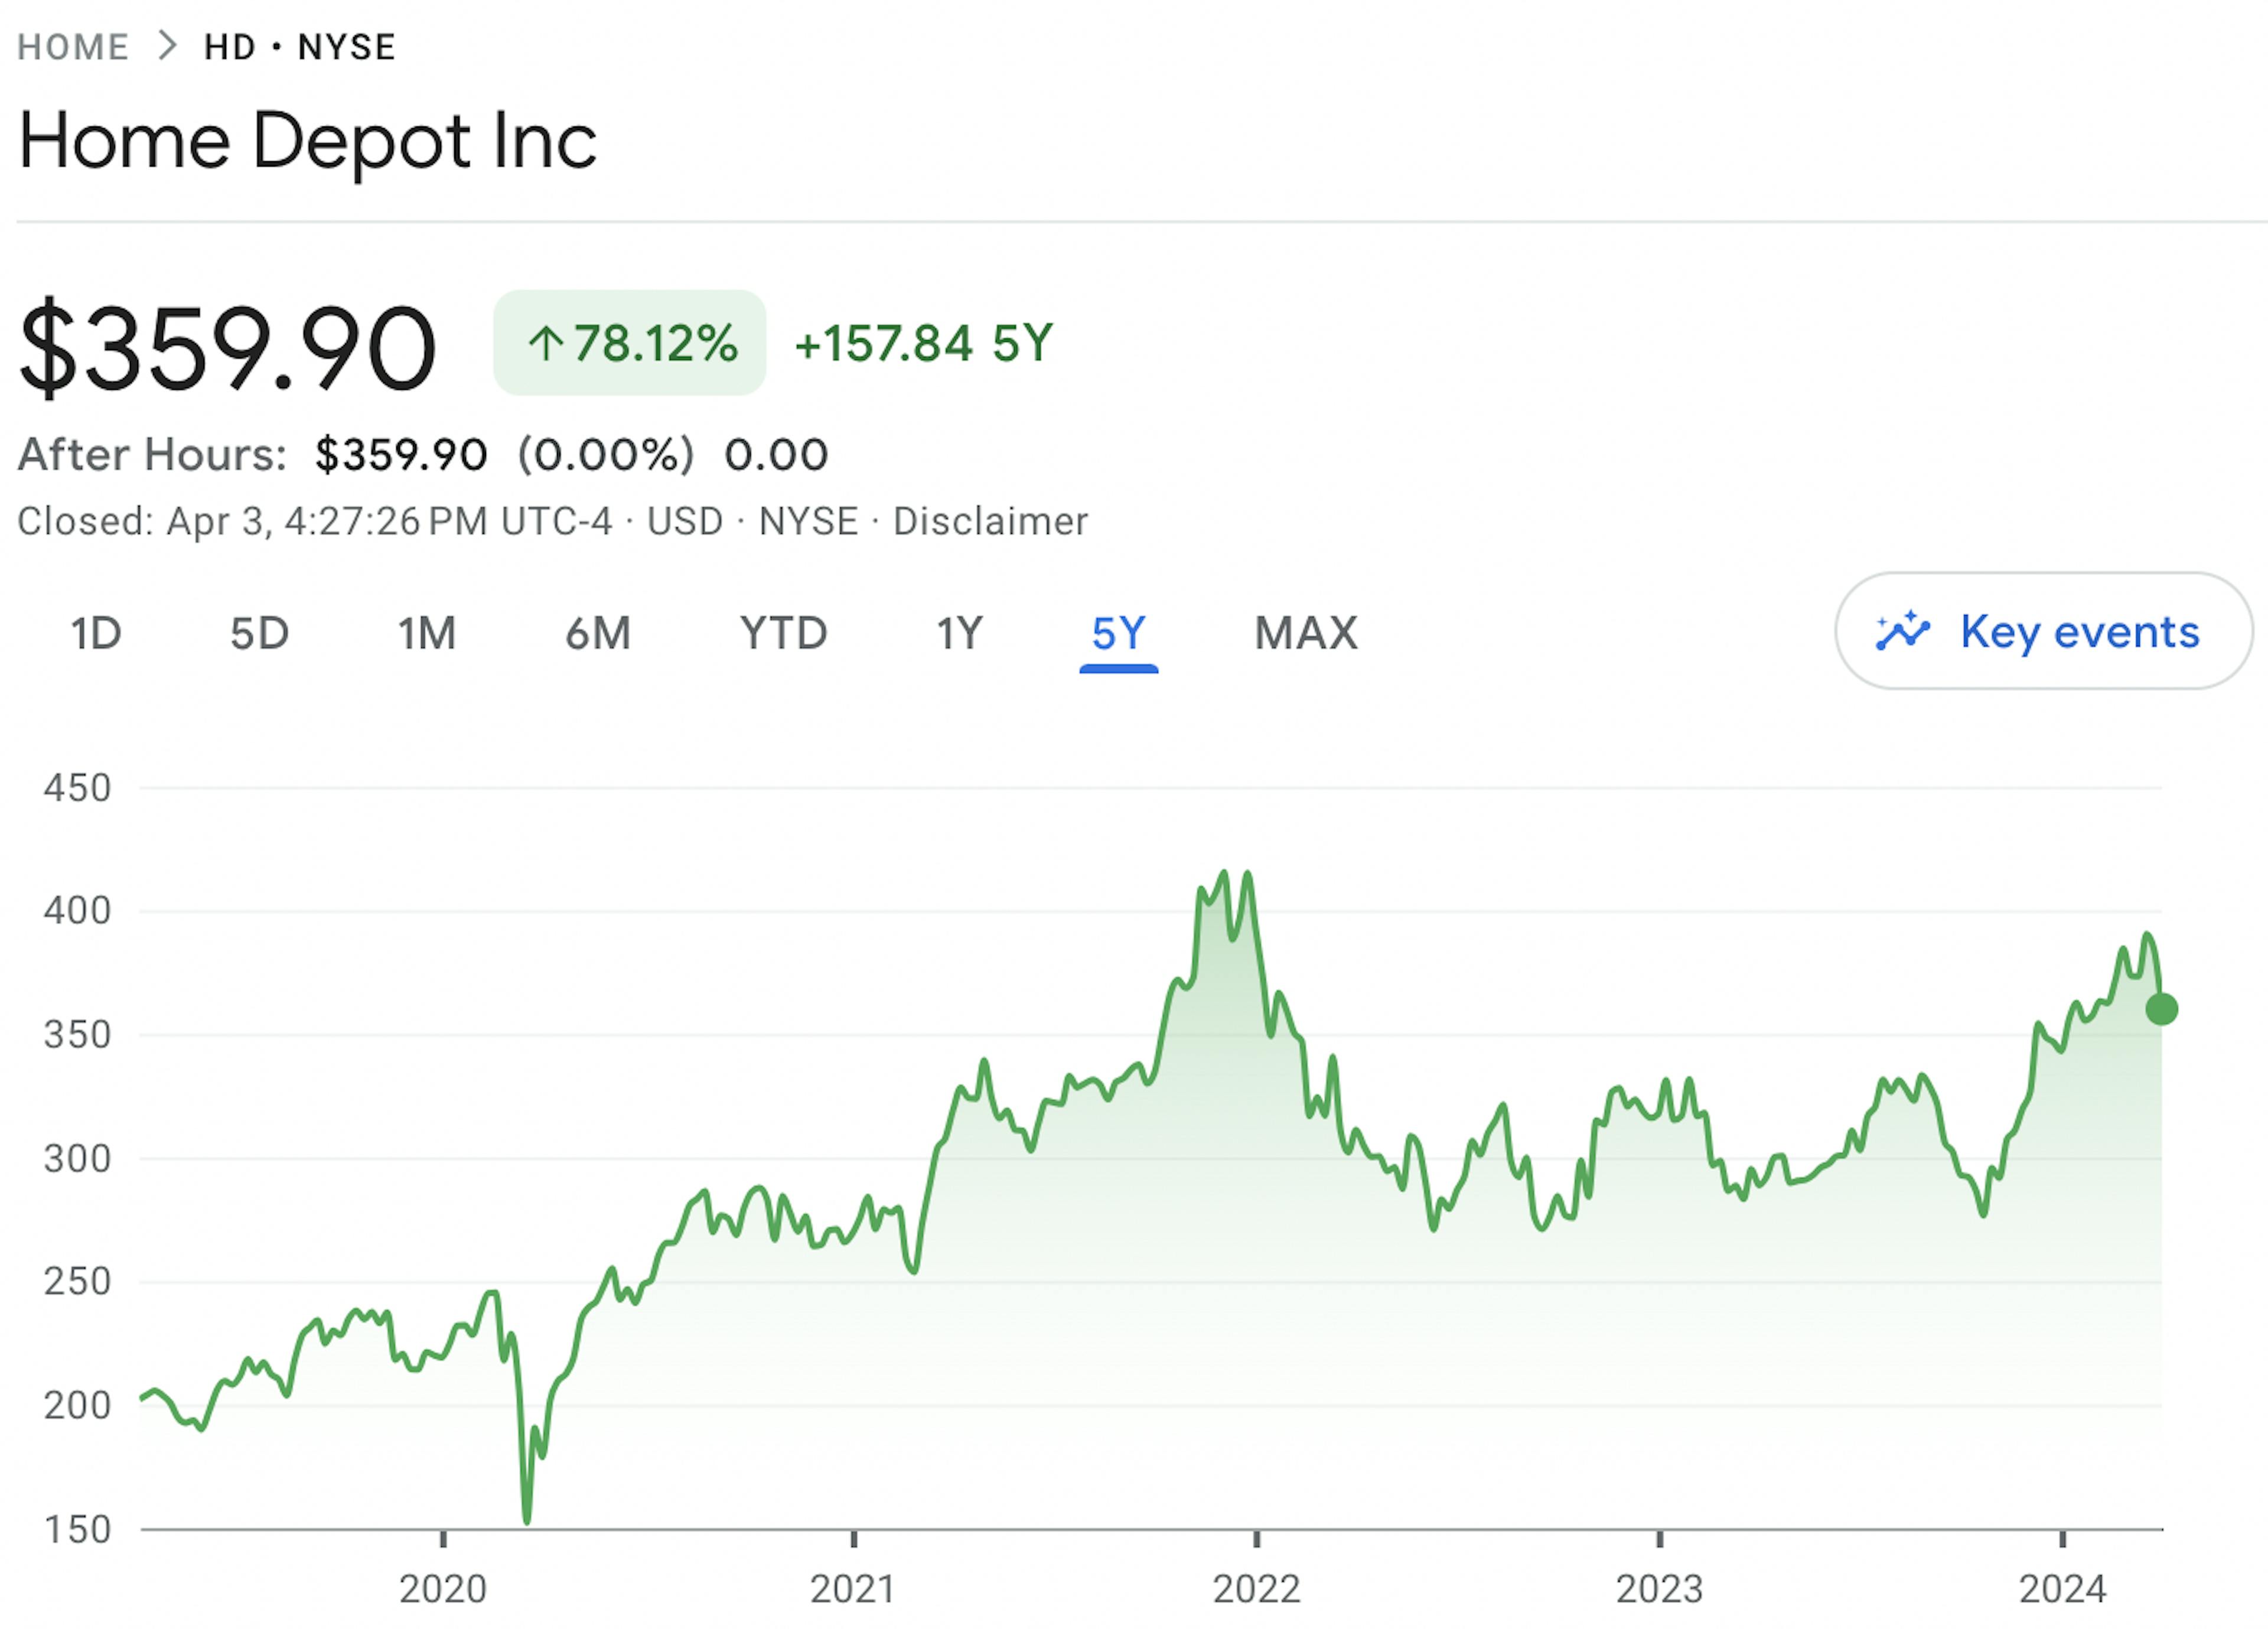Image resolution: width=2268 pixels, height=1629 pixels.
Task: Click the Home Depot Inc title
Action: pos(308,140)
